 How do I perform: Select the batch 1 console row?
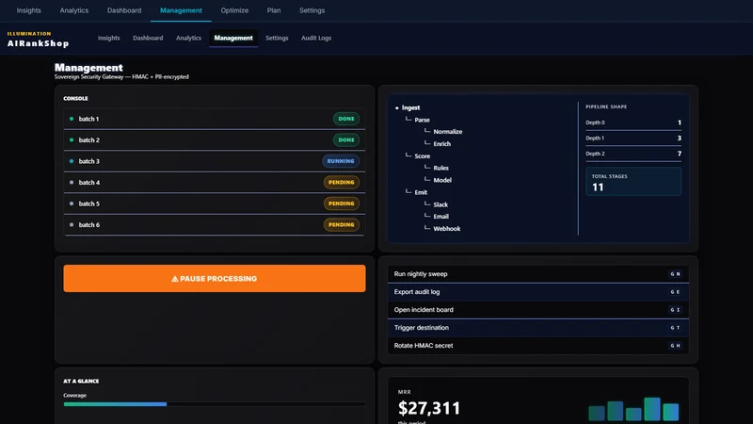click(215, 119)
